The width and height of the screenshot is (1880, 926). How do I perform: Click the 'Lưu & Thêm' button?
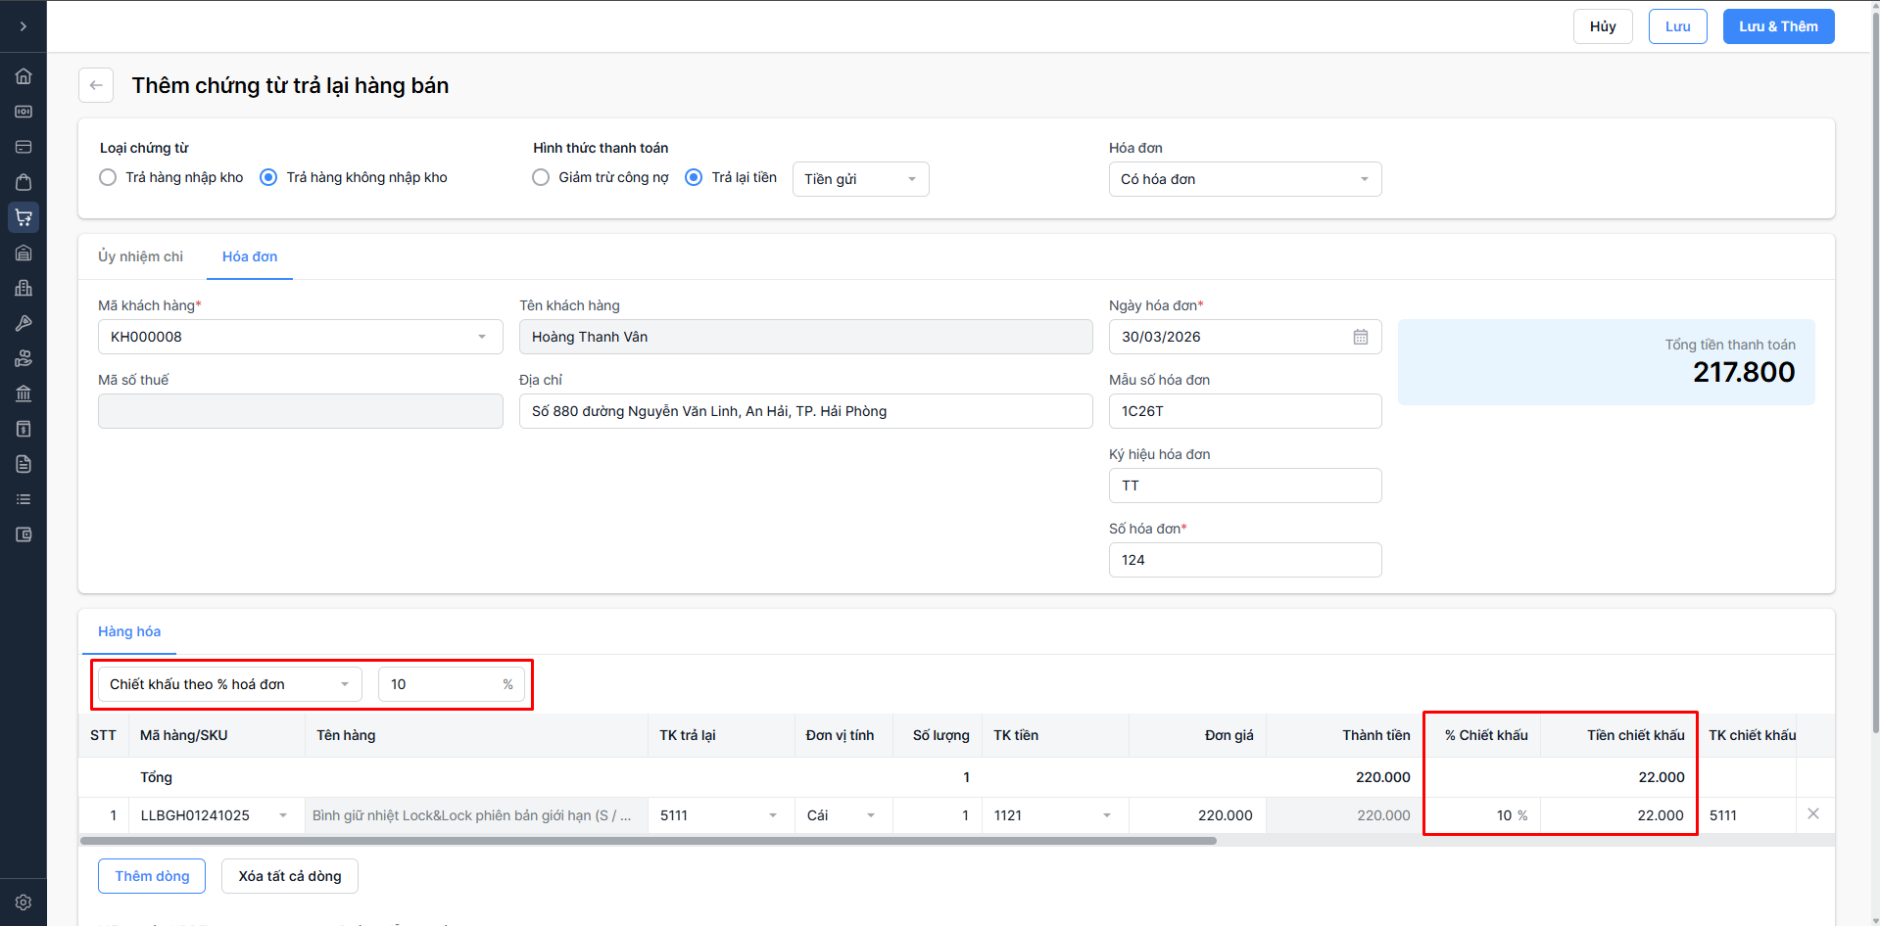(x=1778, y=26)
